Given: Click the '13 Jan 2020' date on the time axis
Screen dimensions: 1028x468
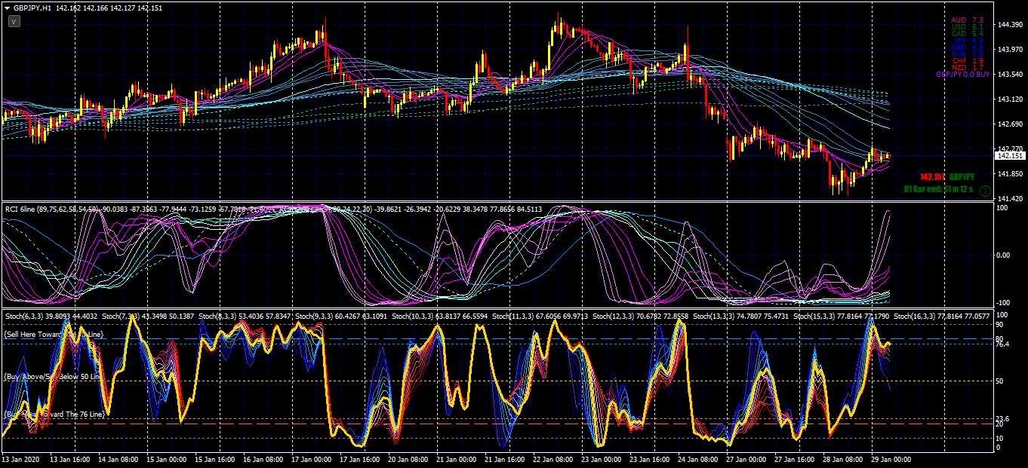Looking at the screenshot, I should pos(21,459).
